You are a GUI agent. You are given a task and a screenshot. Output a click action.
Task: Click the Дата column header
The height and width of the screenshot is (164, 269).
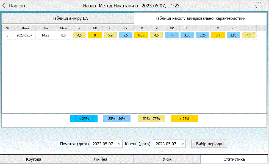[25, 28]
